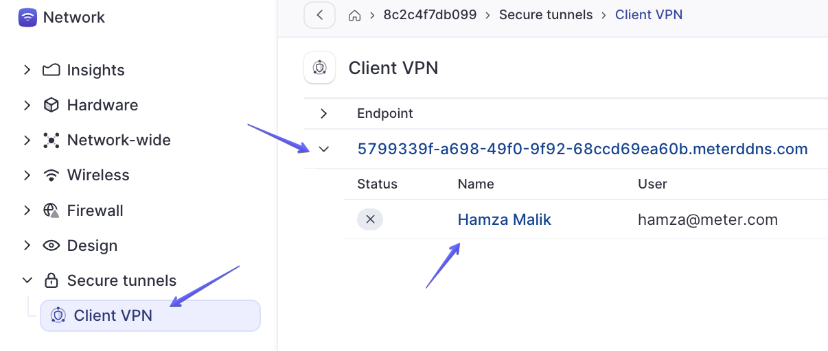
Task: Open the 8c2c4f7db099 breadcrumb
Action: [430, 15]
